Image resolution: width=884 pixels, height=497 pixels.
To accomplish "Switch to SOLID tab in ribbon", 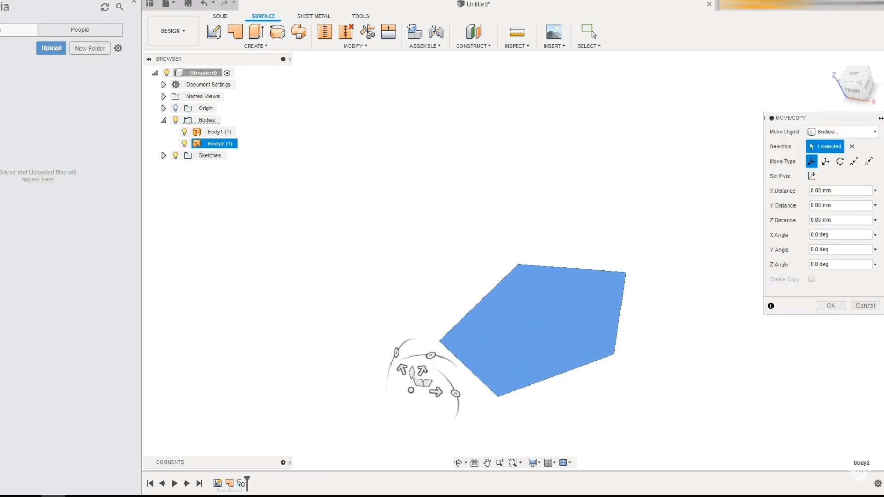I will 219,16.
